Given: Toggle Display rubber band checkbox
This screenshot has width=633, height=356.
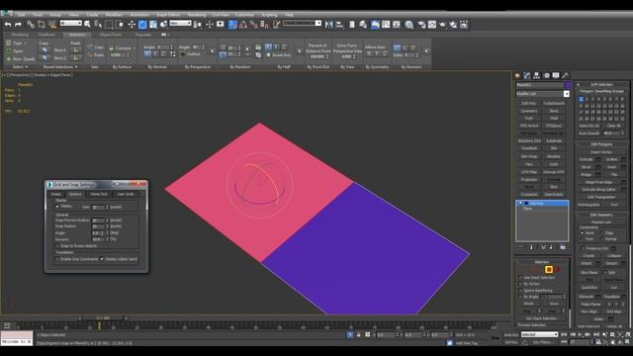Looking at the screenshot, I should 102,259.
